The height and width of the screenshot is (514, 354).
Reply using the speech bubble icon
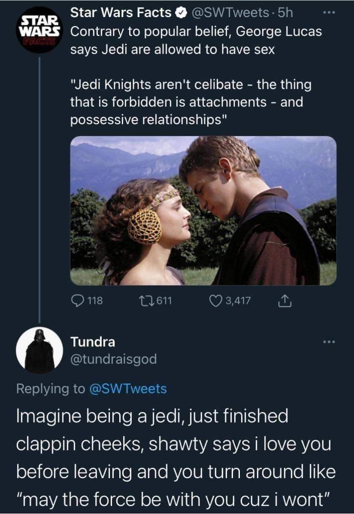tap(77, 301)
